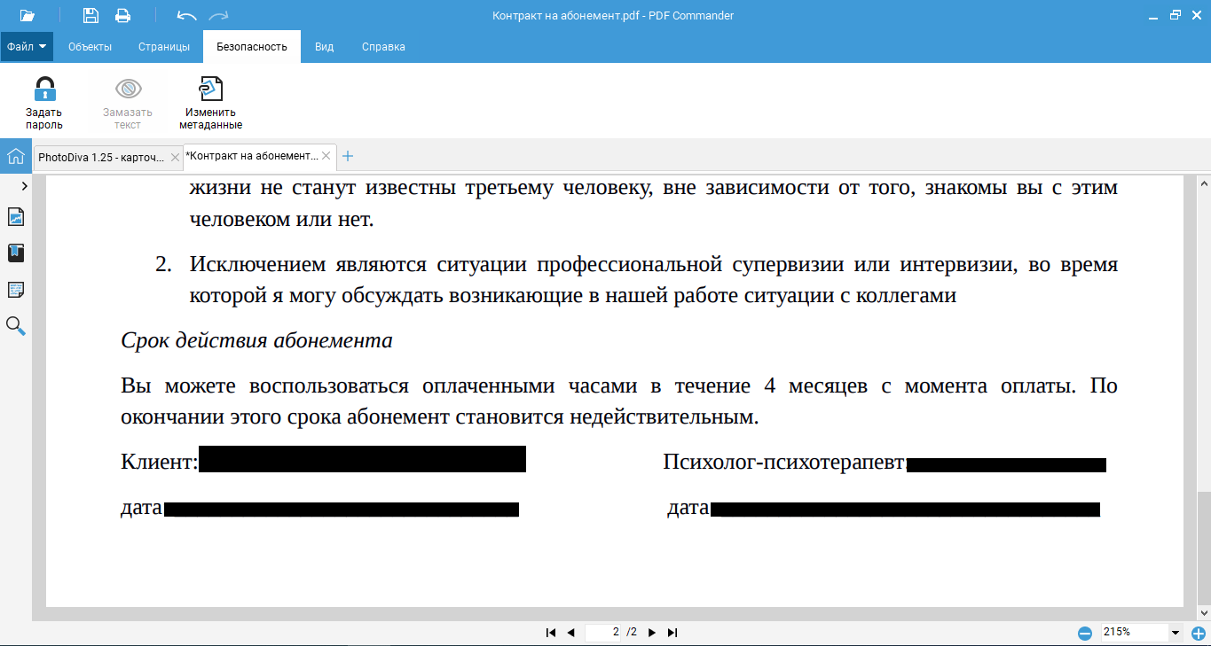The height and width of the screenshot is (646, 1211).
Task: Open file via the folder icon
Action: click(x=27, y=15)
